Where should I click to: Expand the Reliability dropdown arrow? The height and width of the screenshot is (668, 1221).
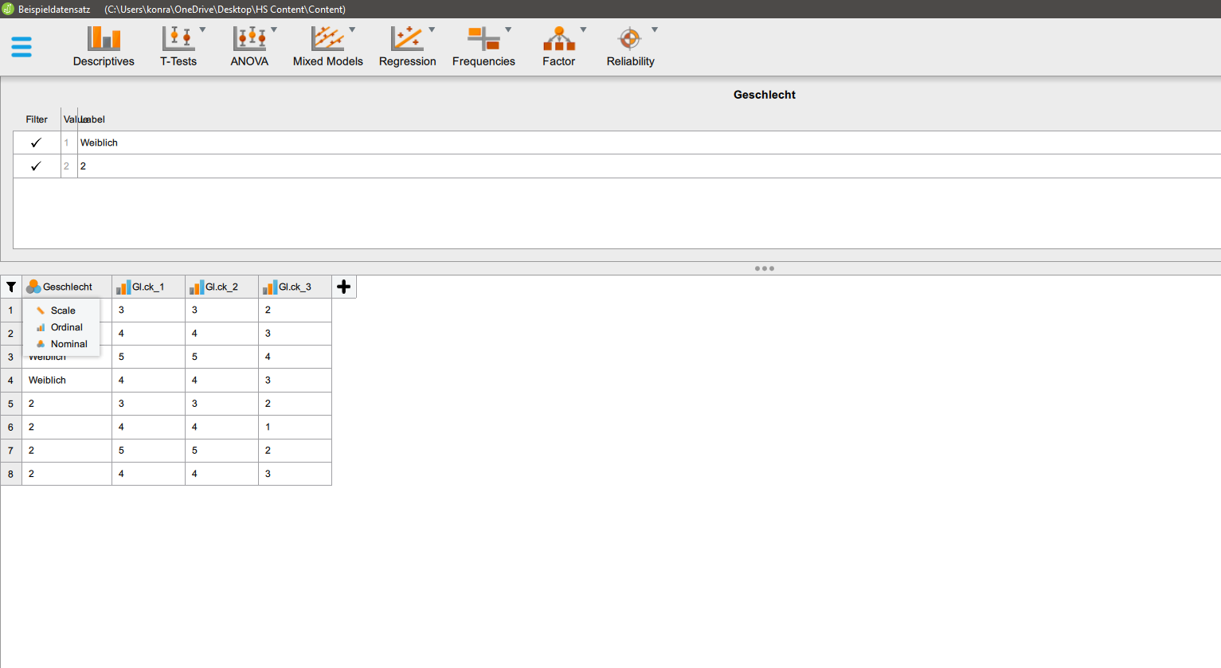pos(655,30)
